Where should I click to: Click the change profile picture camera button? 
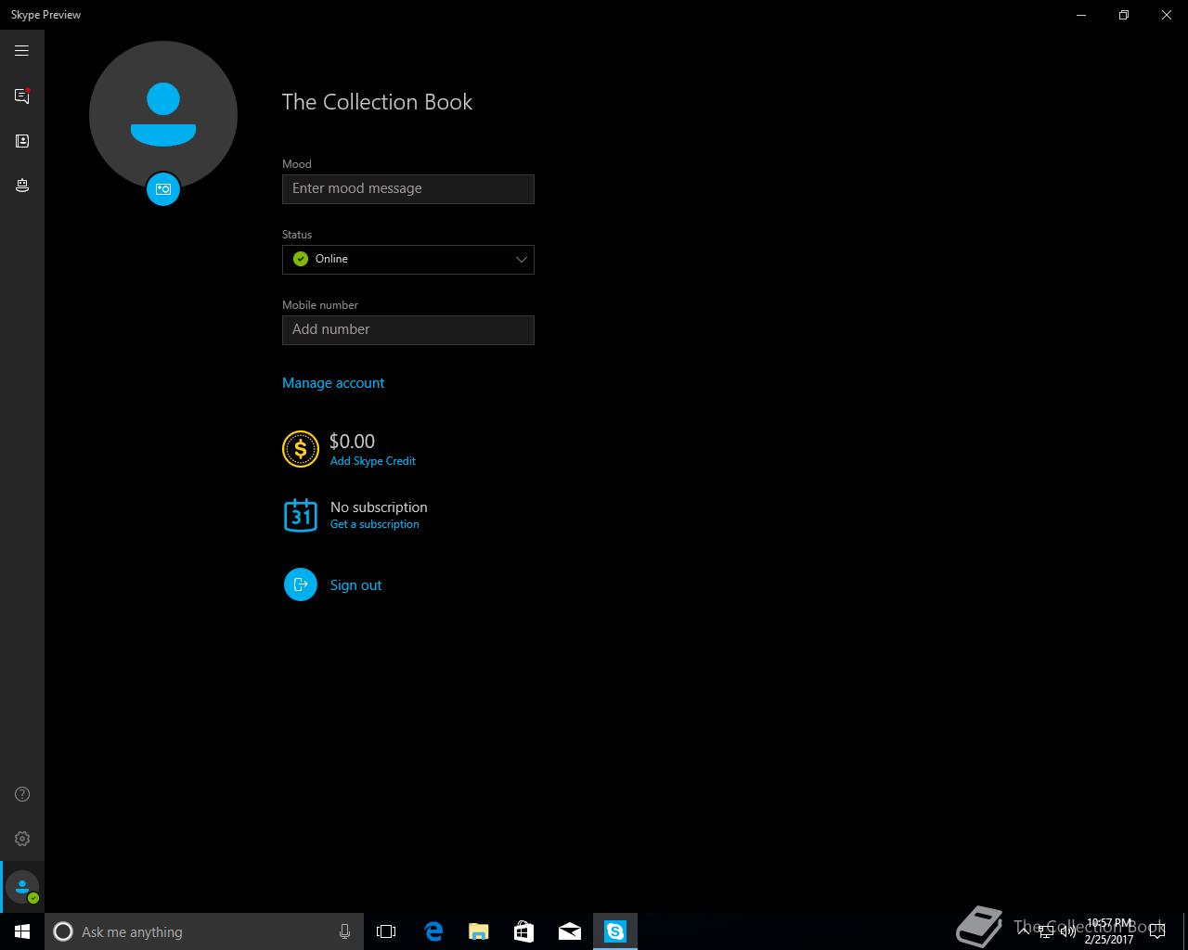(x=163, y=189)
